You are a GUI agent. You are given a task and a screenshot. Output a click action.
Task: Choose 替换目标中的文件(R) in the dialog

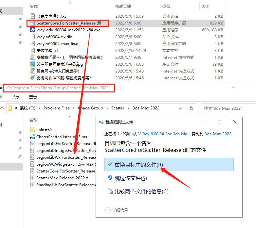pyautogui.click(x=138, y=165)
